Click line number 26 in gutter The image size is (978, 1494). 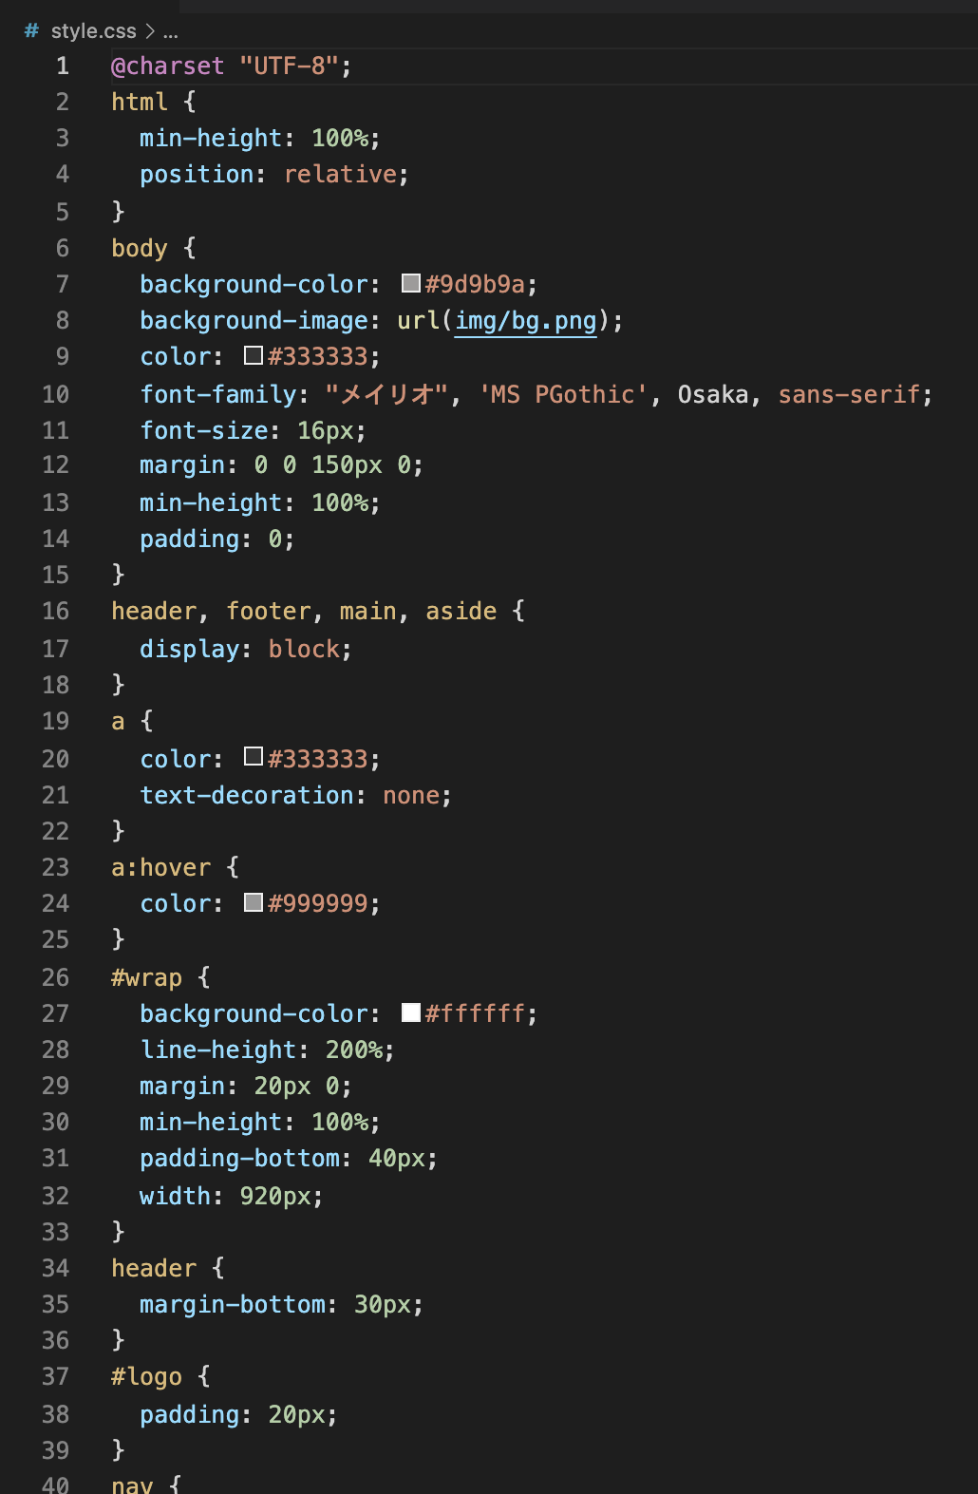click(x=56, y=977)
